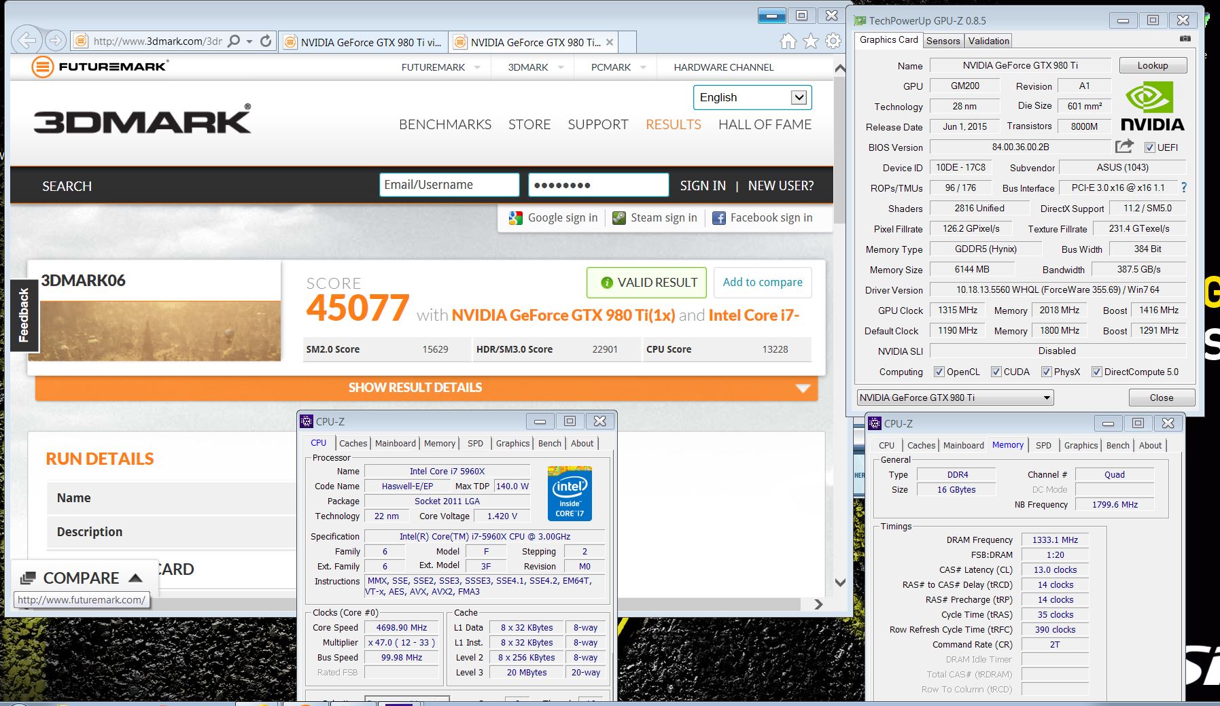Open the HALL OF FAME page
This screenshot has width=1220, height=706.
[x=765, y=124]
